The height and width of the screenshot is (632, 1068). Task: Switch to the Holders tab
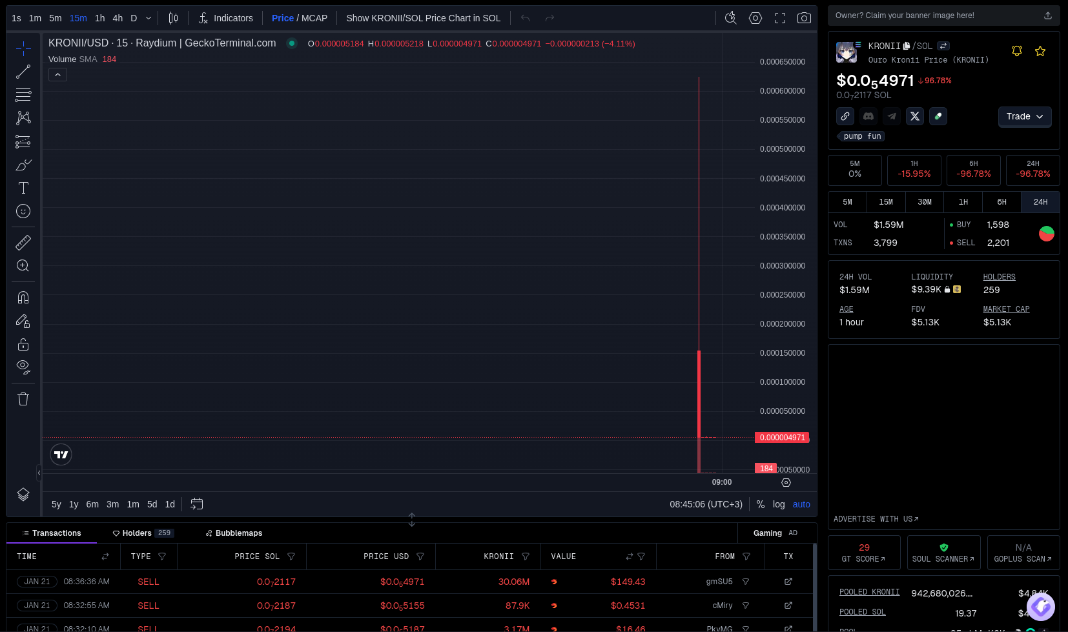143,533
